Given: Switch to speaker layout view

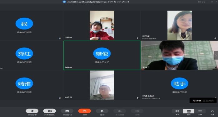Looking at the screenshot, I should pos(177,111).
